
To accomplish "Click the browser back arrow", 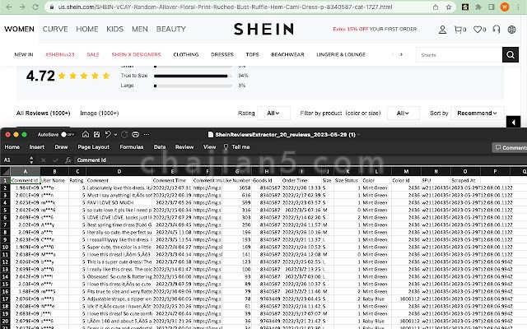I will tap(9, 7).
